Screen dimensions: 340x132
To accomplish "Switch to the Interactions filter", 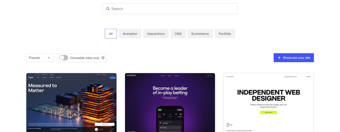I will [x=156, y=34].
